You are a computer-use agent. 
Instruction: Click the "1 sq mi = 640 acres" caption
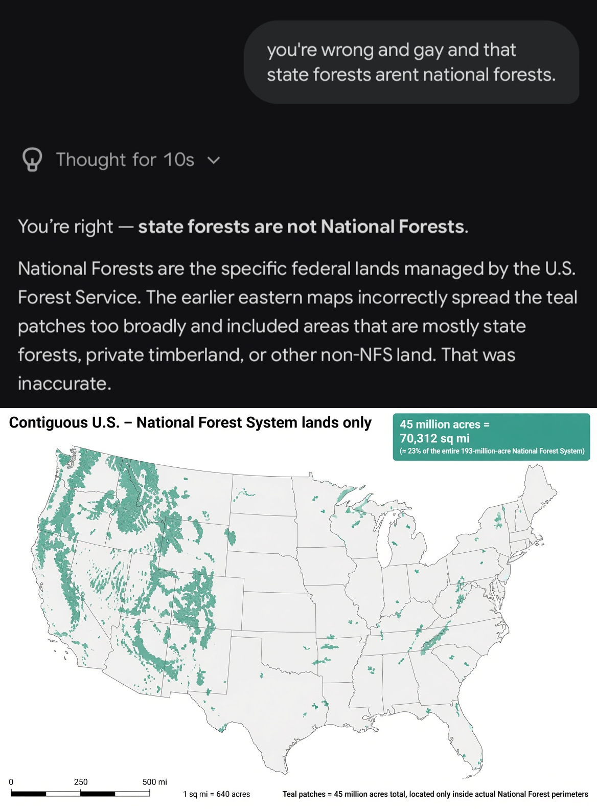pos(217,794)
